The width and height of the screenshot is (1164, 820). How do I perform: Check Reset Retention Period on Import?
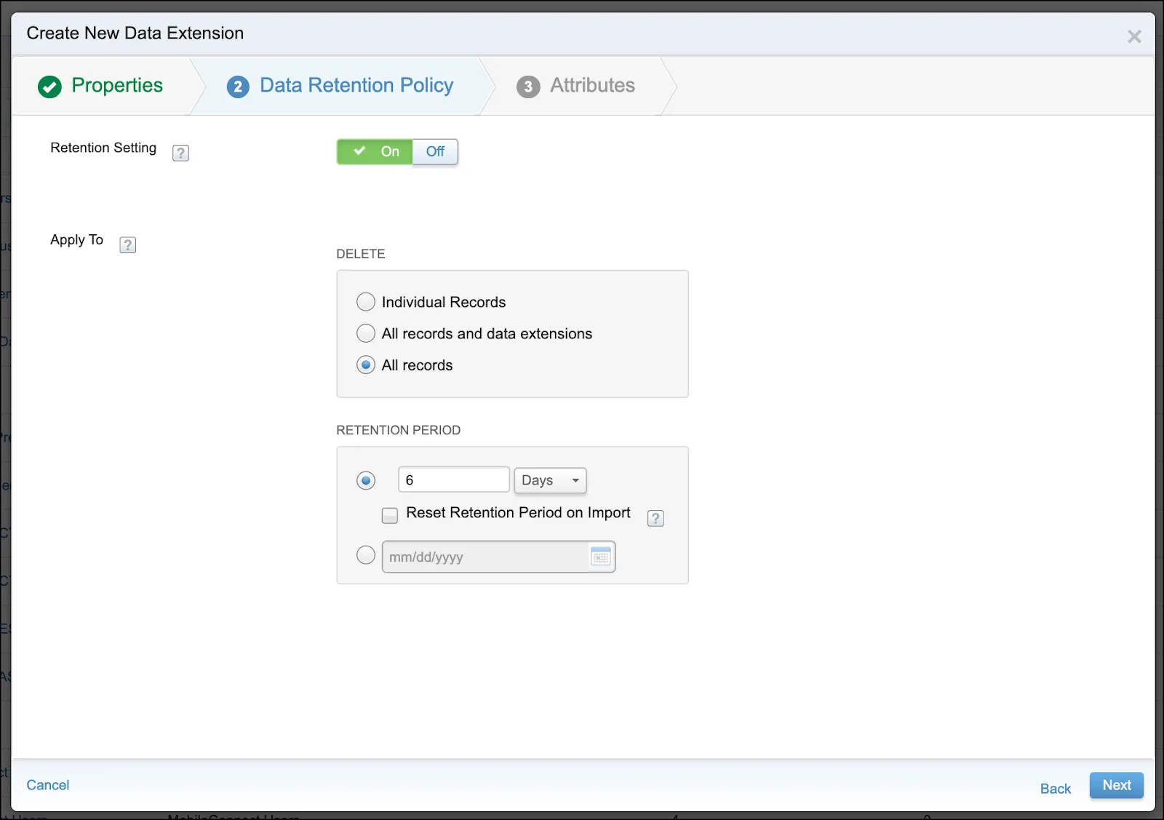[389, 515]
